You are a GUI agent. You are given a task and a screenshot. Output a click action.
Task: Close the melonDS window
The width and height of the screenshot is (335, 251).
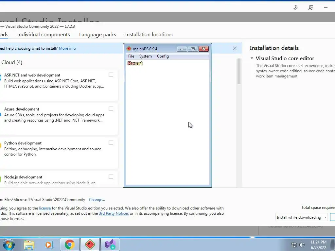[203, 49]
